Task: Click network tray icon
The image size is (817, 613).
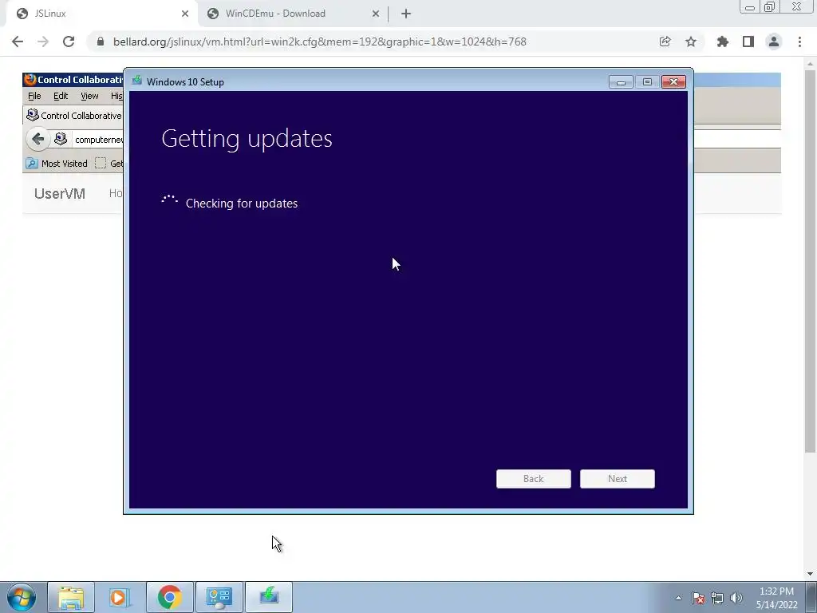Action: [x=717, y=598]
